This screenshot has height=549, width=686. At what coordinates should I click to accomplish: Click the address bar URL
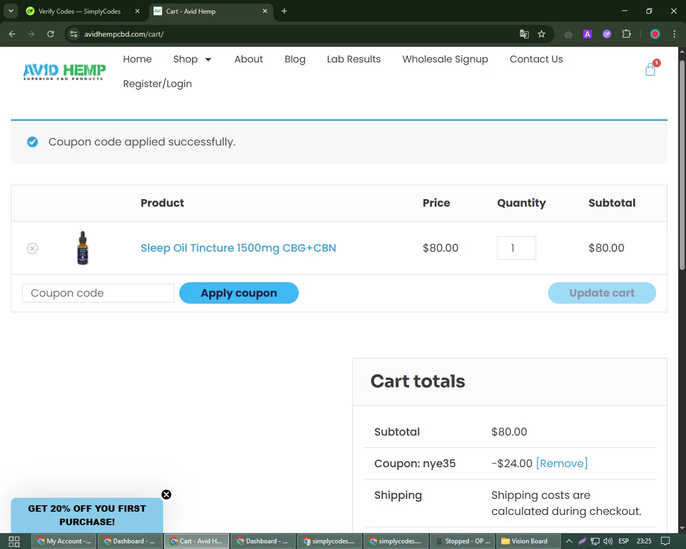pos(123,34)
